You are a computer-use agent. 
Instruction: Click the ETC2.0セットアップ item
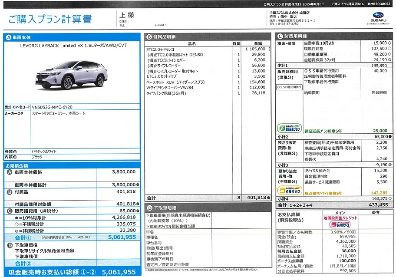[162, 76]
